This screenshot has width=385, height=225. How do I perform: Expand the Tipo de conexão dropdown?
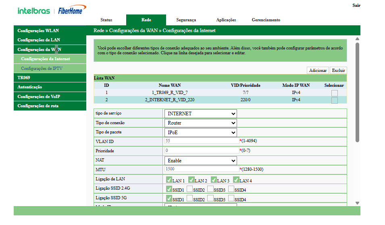pyautogui.click(x=200, y=123)
